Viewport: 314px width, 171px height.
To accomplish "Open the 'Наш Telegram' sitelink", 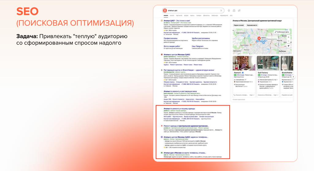I will (x=197, y=46).
